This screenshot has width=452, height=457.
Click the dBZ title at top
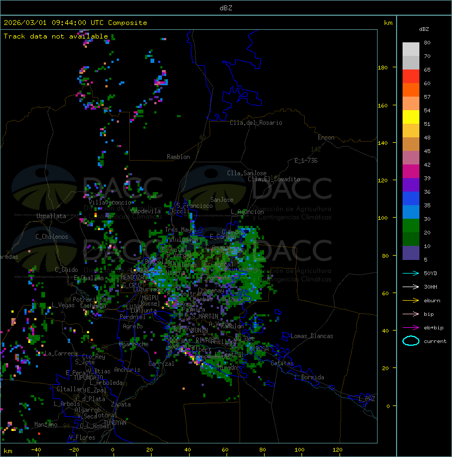[x=226, y=8]
